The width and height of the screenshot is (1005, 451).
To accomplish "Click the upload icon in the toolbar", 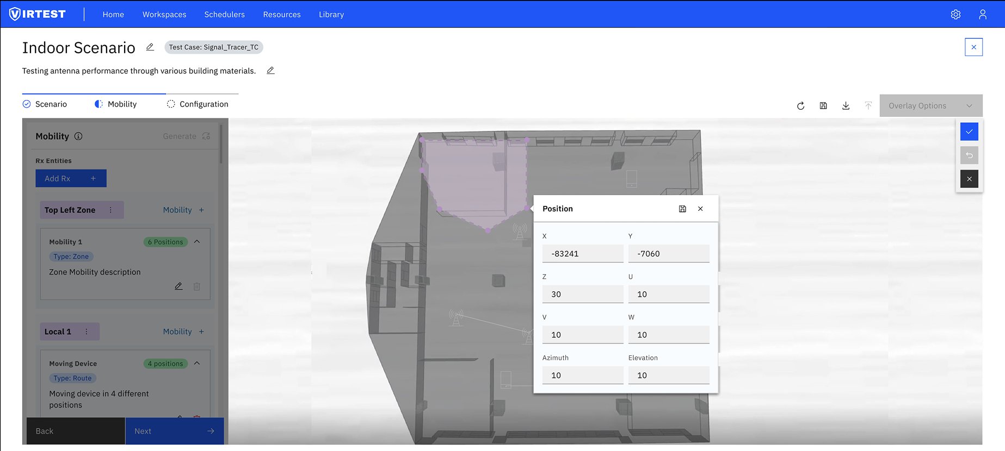I will tap(868, 106).
